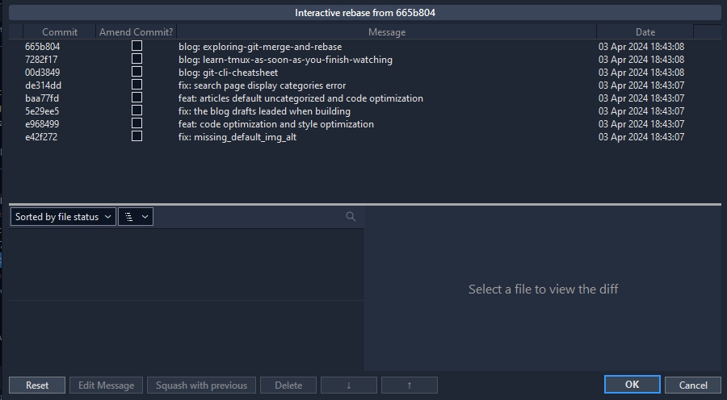
Task: Tick amend checkbox for commit 665b804
Action: pos(137,46)
